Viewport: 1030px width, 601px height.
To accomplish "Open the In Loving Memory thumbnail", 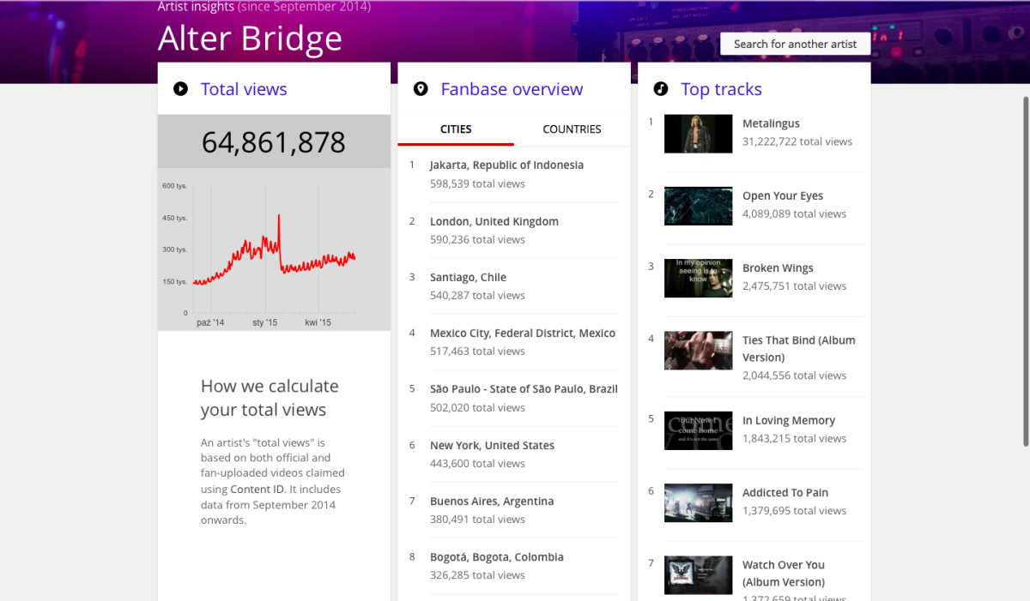I will click(698, 430).
